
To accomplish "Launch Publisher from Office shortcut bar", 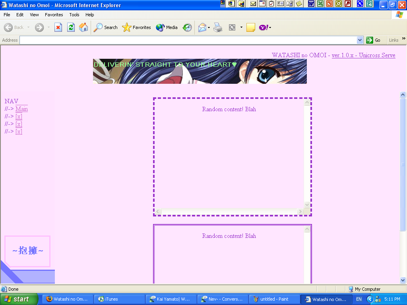I will pos(369,4).
